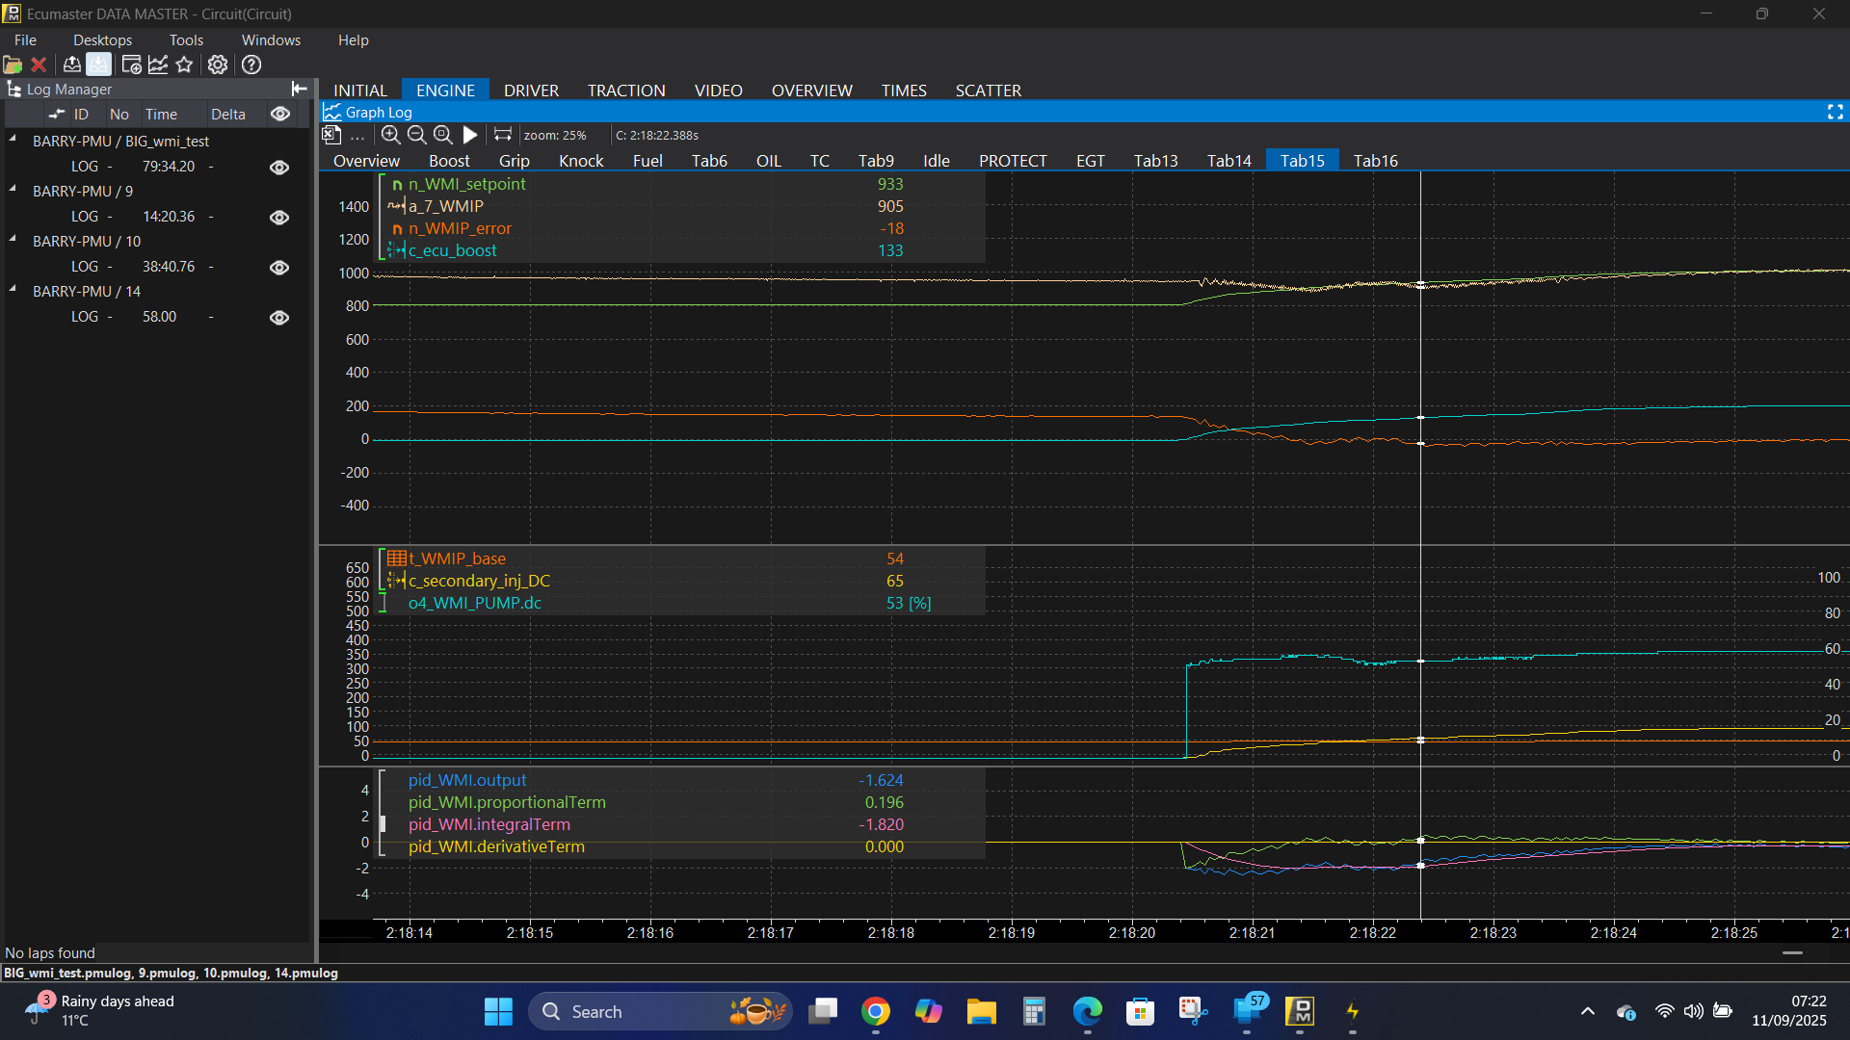The width and height of the screenshot is (1850, 1040).
Task: Click the export to Excel icon
Action: point(331,135)
